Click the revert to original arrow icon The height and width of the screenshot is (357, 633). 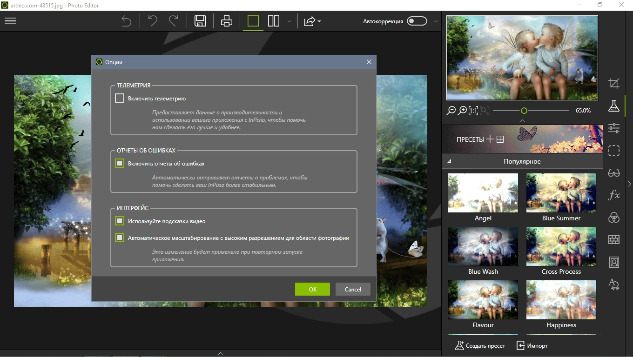pos(127,21)
